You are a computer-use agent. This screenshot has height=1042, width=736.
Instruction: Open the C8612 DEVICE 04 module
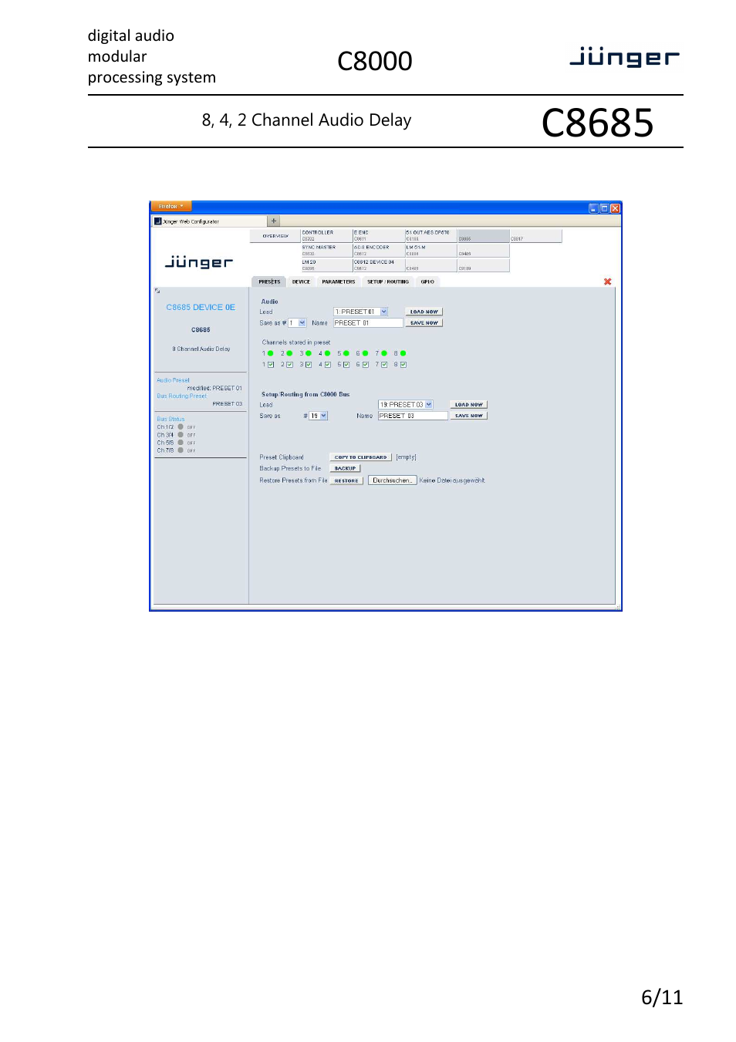(x=379, y=265)
